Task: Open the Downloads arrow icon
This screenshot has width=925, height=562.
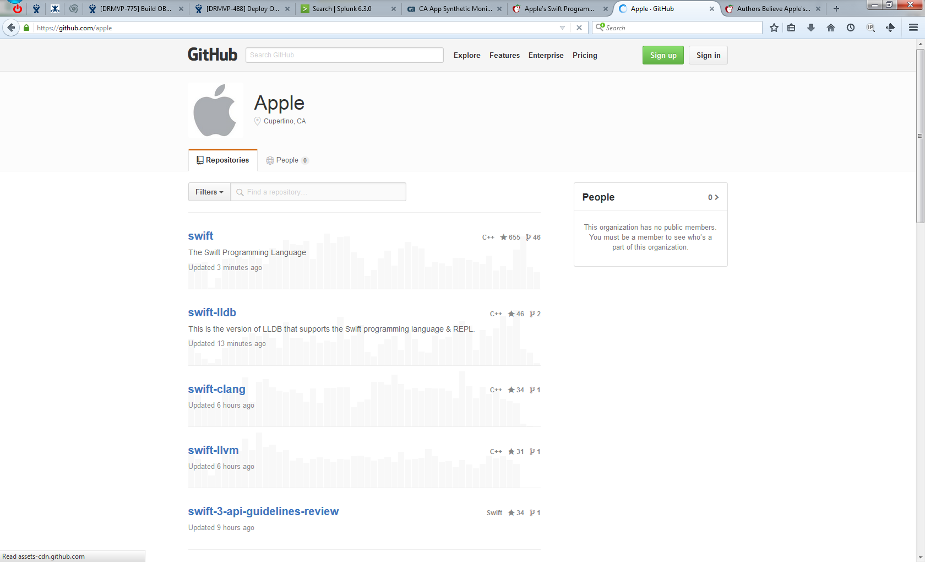Action: click(x=811, y=28)
